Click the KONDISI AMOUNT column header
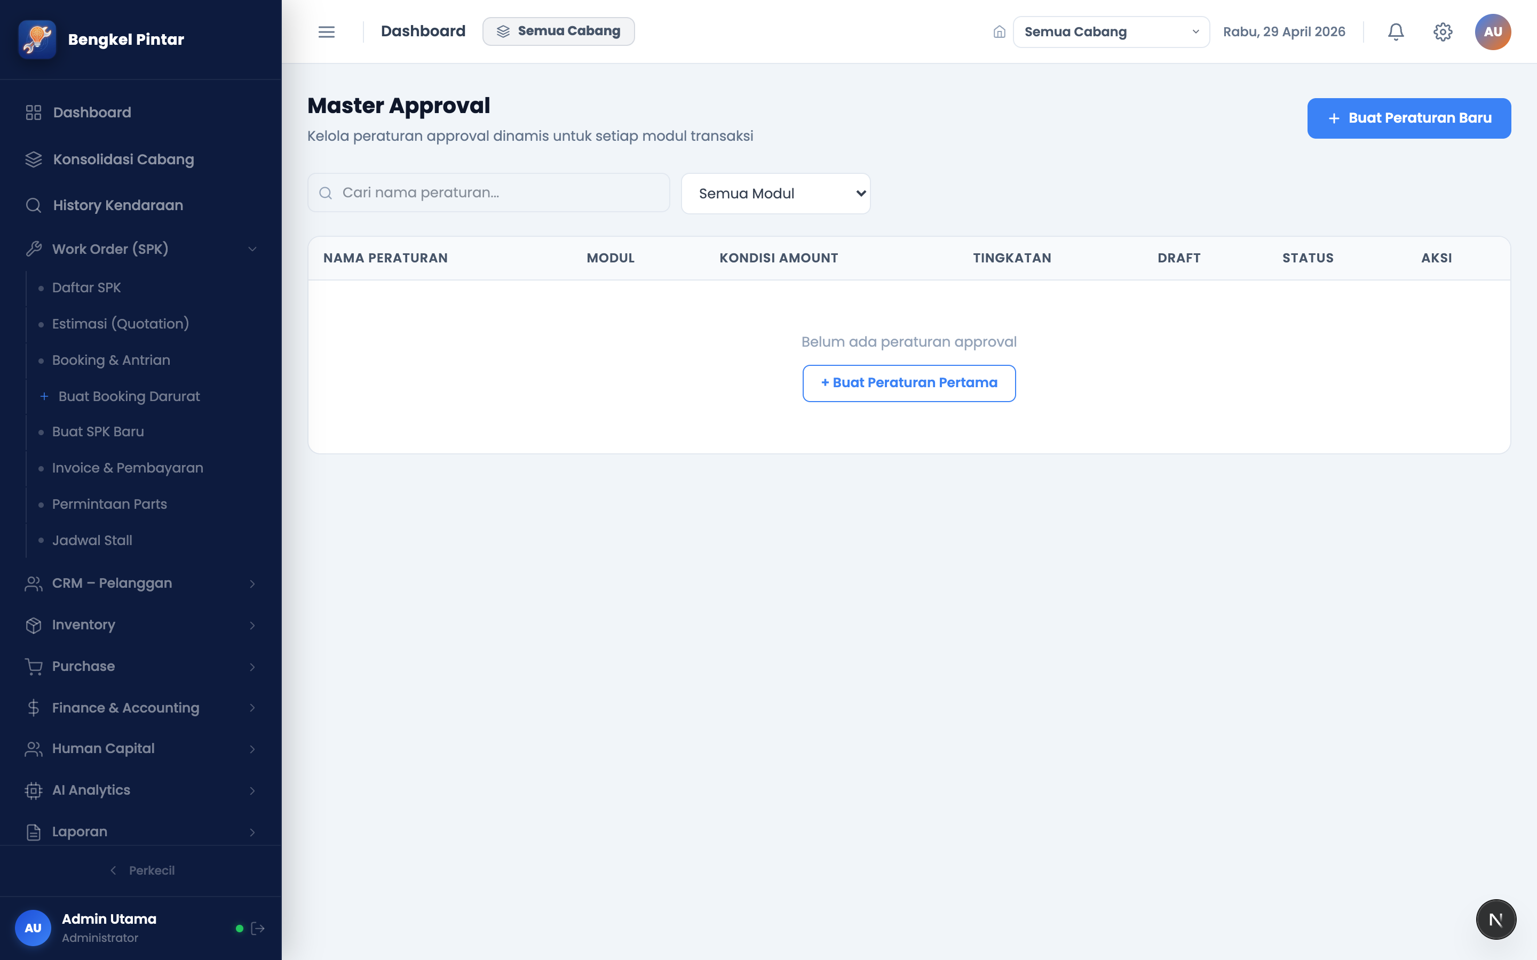1537x960 pixels. tap(779, 259)
